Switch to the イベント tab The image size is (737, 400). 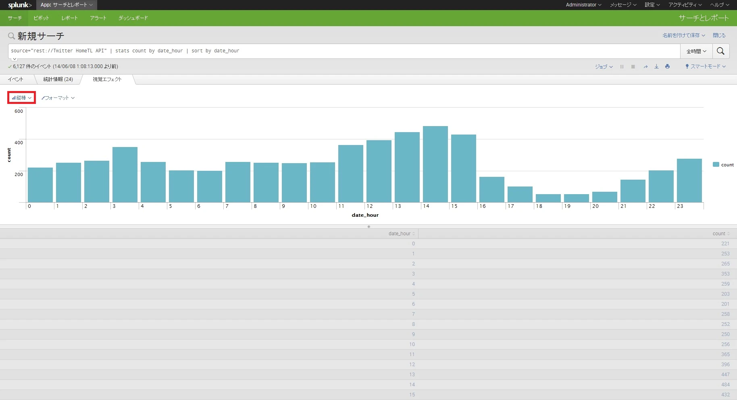16,79
